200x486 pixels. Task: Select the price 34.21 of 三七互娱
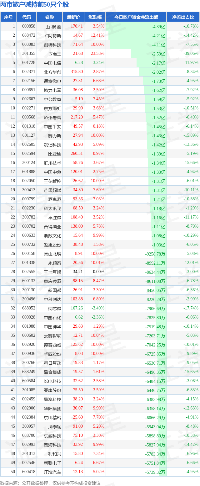click(78, 272)
